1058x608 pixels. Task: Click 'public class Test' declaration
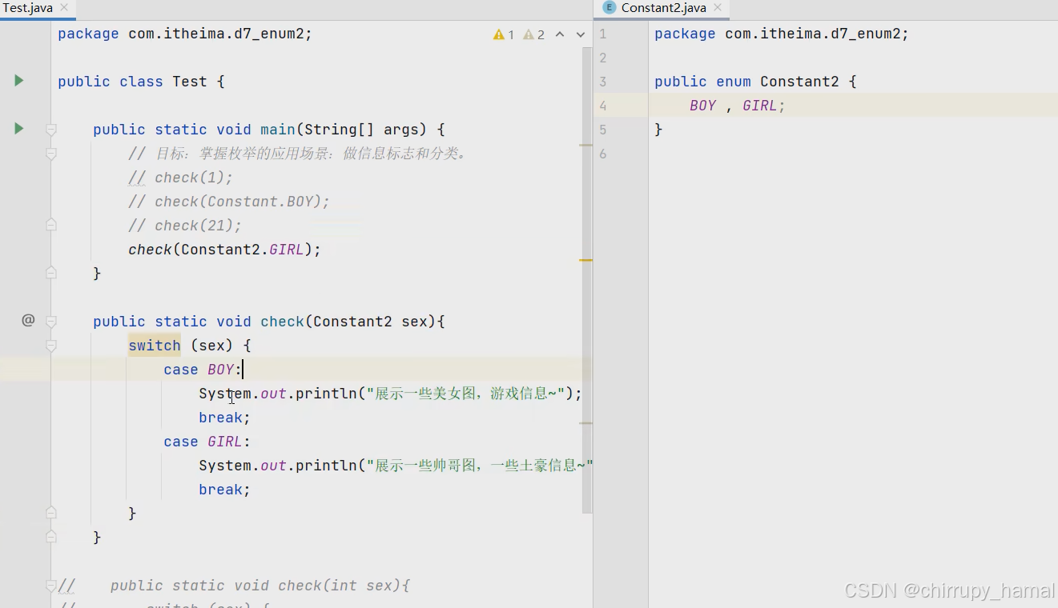[x=141, y=82]
